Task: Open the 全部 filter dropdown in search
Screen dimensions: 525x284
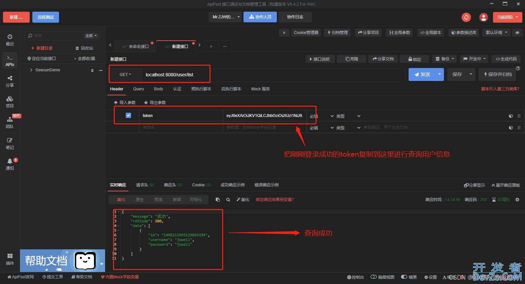Action: click(x=91, y=36)
